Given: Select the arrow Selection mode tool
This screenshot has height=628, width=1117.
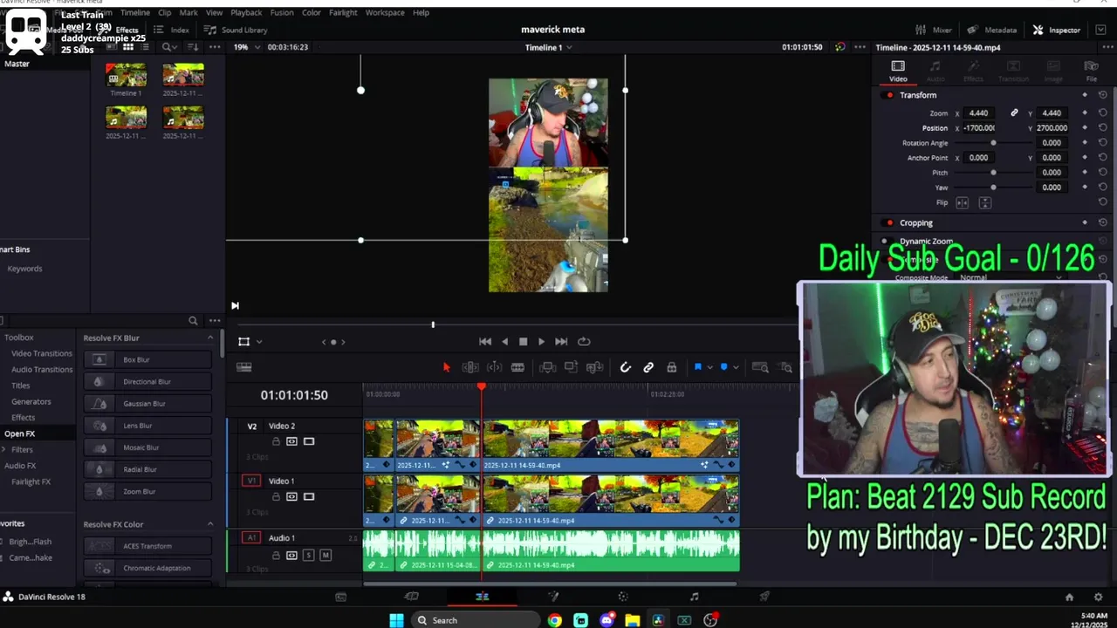Looking at the screenshot, I should click(446, 367).
